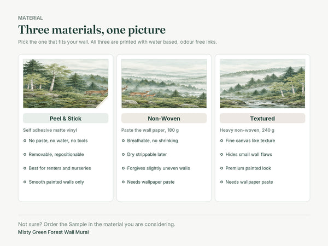Select the Peel & Stick material label

click(66, 119)
